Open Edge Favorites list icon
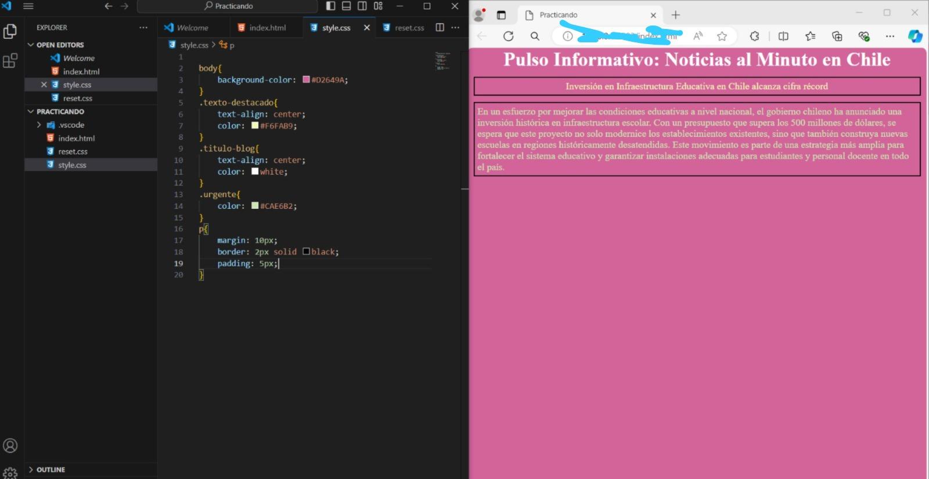The width and height of the screenshot is (929, 479). 810,36
